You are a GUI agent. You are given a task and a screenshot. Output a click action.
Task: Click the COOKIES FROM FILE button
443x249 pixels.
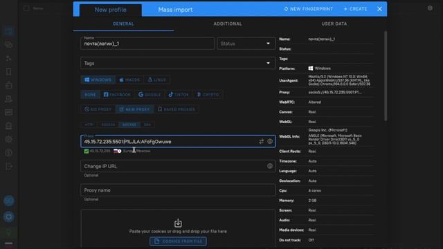click(178, 241)
